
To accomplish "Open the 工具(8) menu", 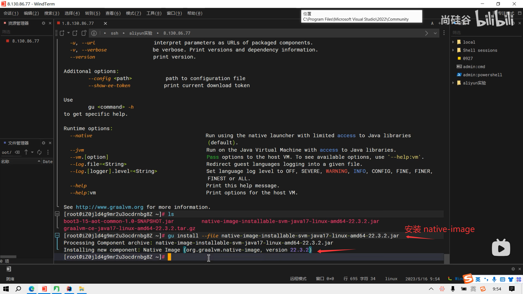I will coord(154,13).
